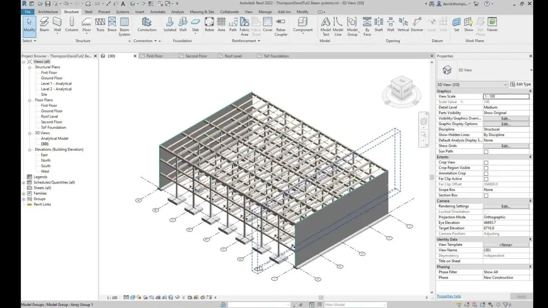Edit Rendering Settings

click(x=506, y=206)
